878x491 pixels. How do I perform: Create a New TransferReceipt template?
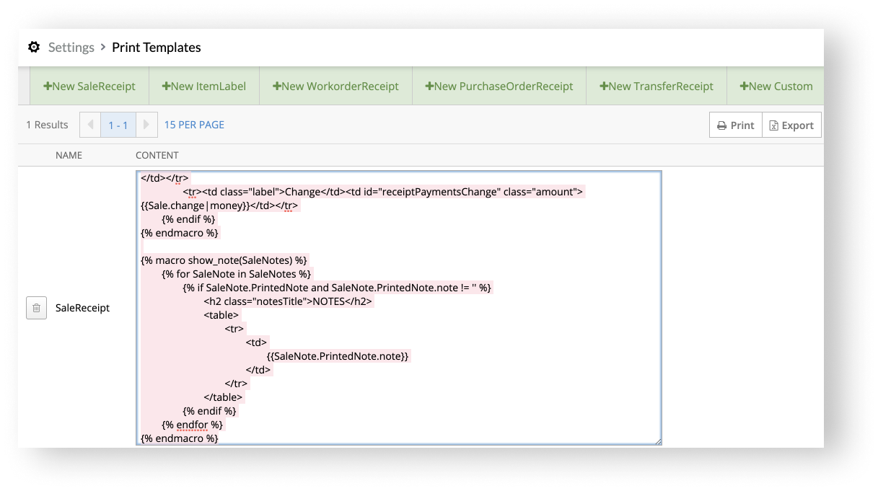657,86
